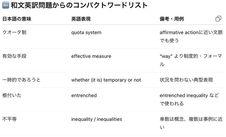Select the 日本語の意味 column header
The height and width of the screenshot is (137, 226).
point(17,19)
